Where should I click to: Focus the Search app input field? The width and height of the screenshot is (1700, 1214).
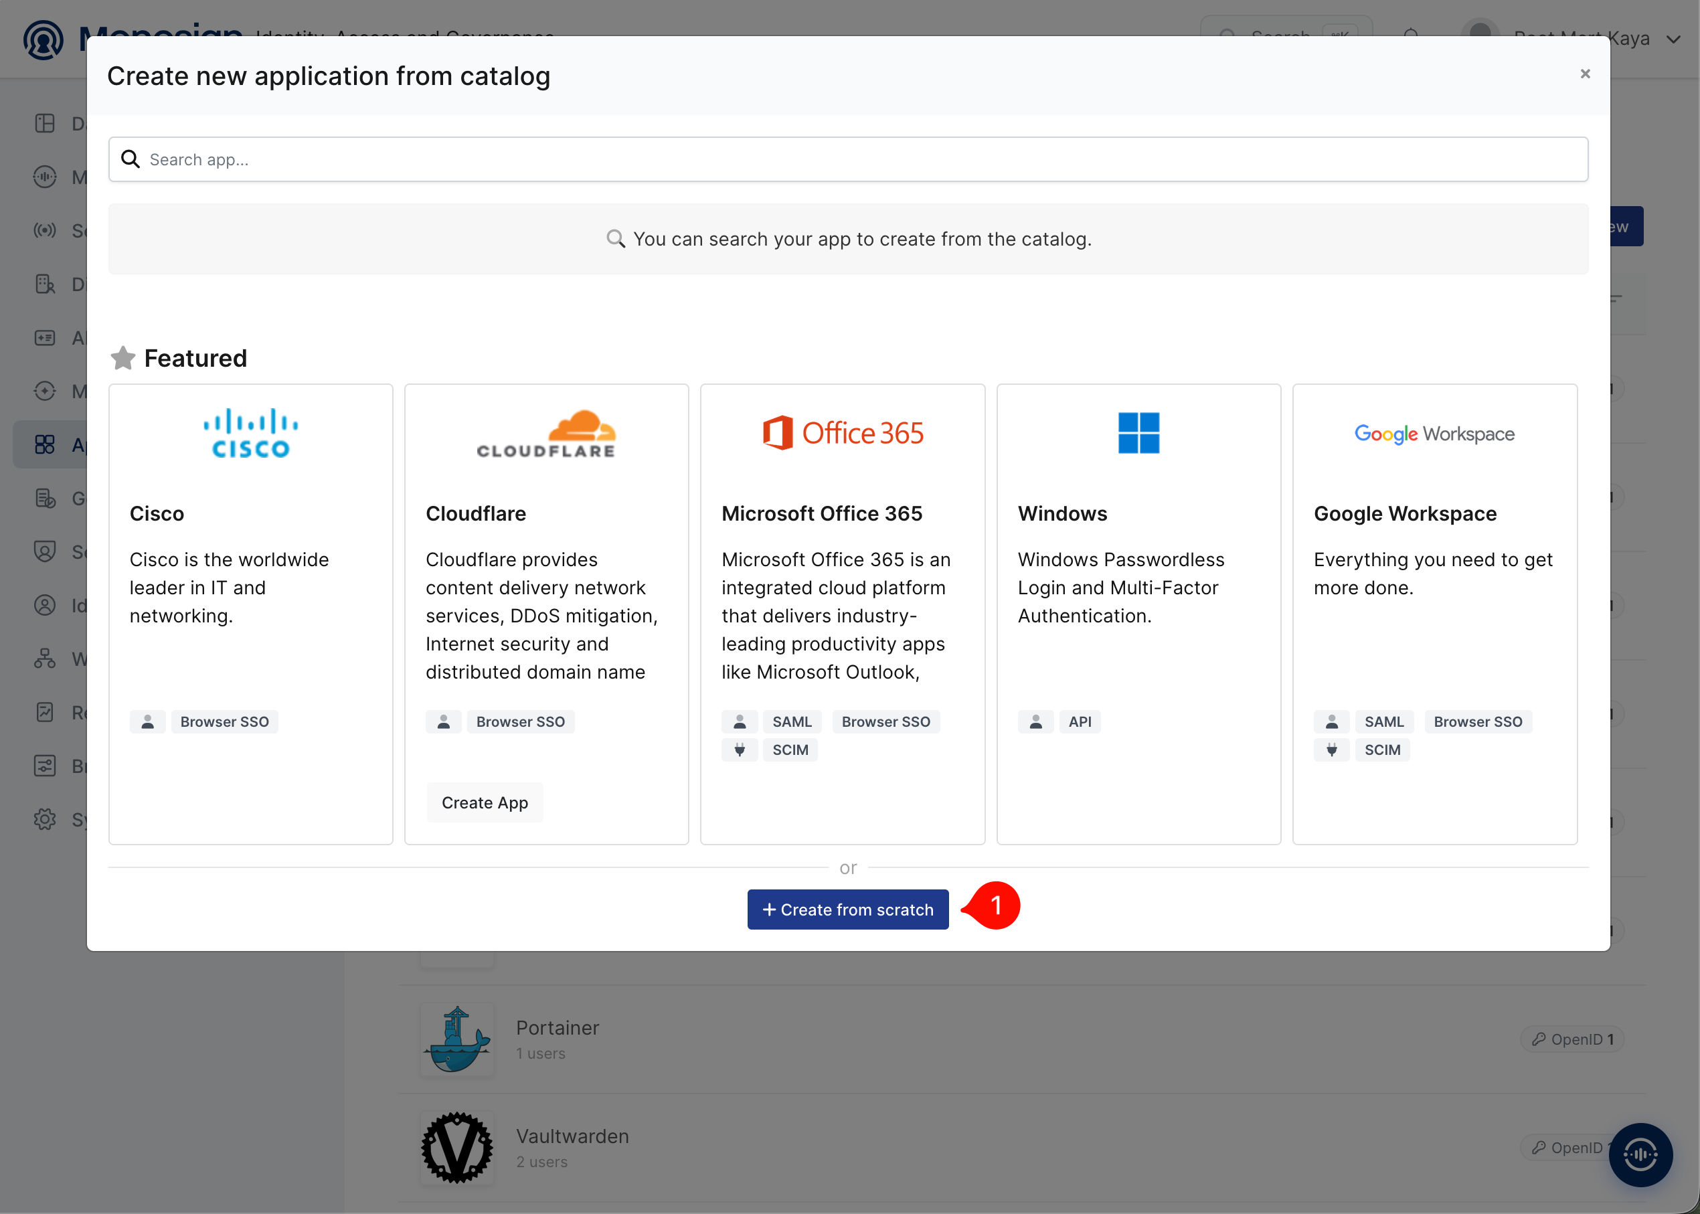(848, 159)
